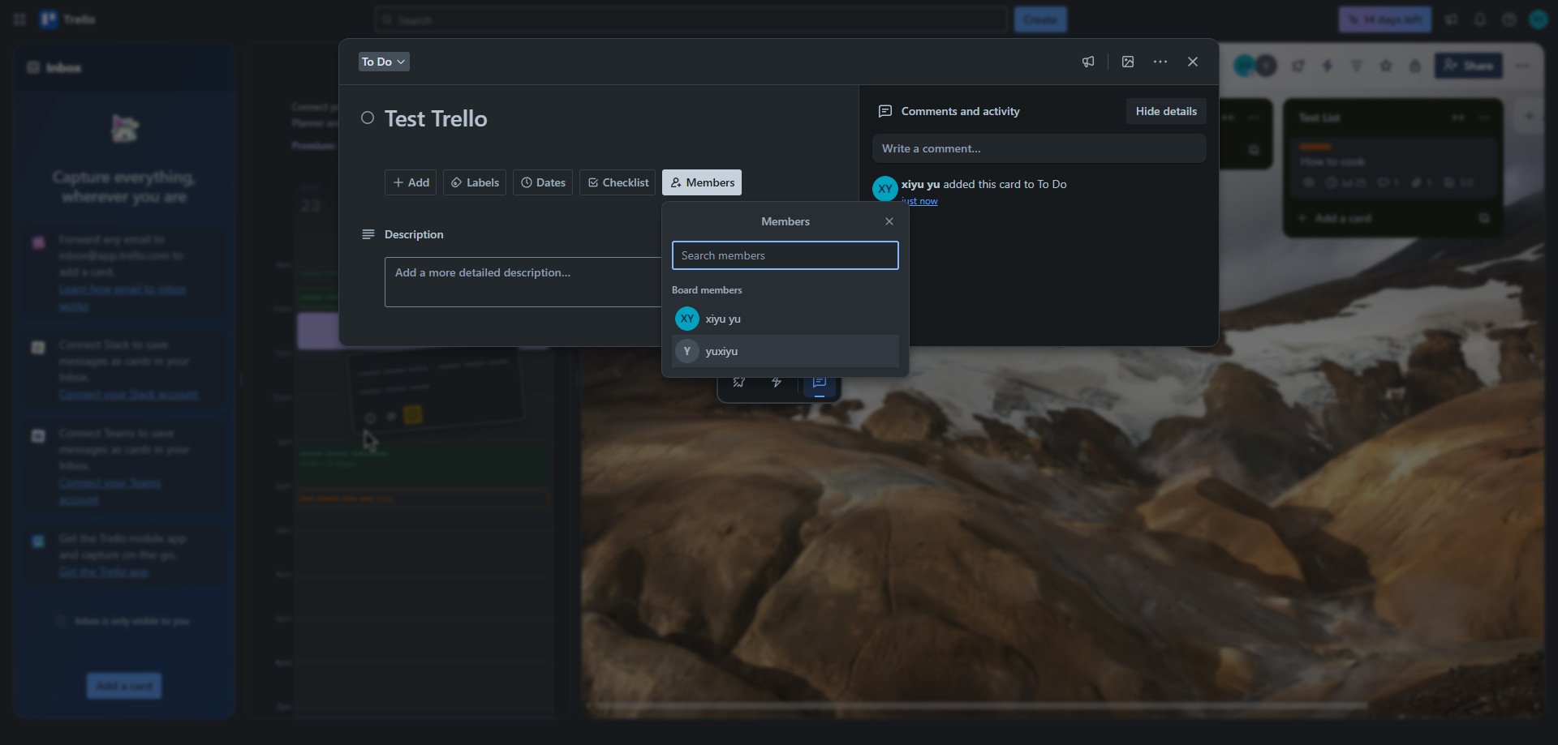Image resolution: width=1558 pixels, height=745 pixels.
Task: Focus the "Write a comment" field
Action: (x=1039, y=148)
